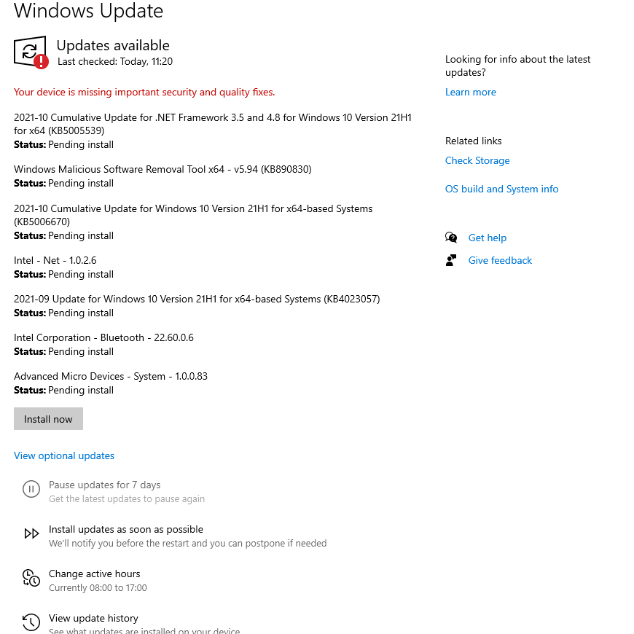634x634 pixels.
Task: Click the fast-forward install updates icon
Action: click(x=31, y=533)
